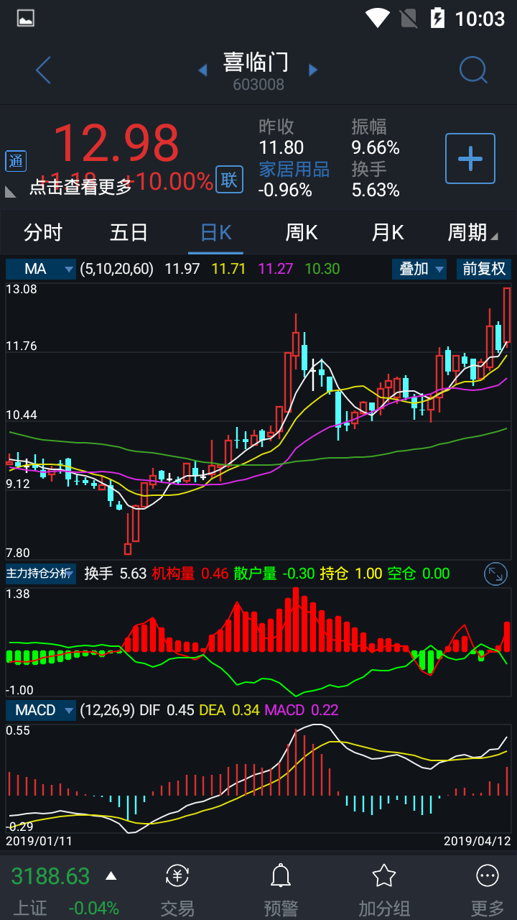The image size is (517, 920).
Task: Tap the 昨收 value 11.80
Action: pos(281,147)
